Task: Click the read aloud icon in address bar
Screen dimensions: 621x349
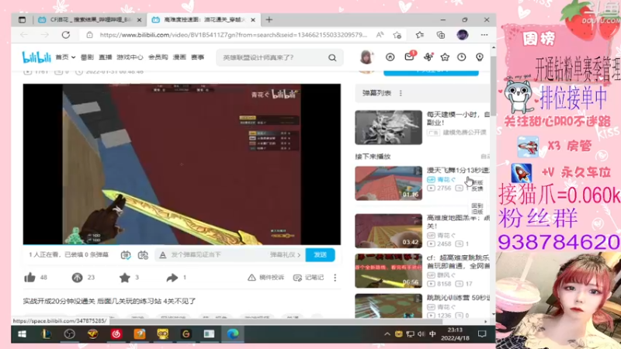Action: click(380, 35)
